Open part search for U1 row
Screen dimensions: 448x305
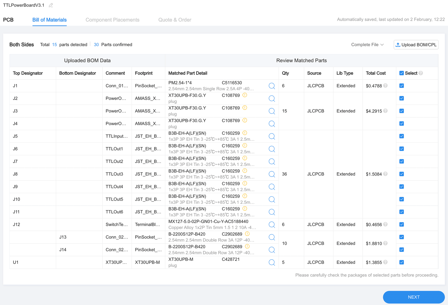tap(272, 262)
